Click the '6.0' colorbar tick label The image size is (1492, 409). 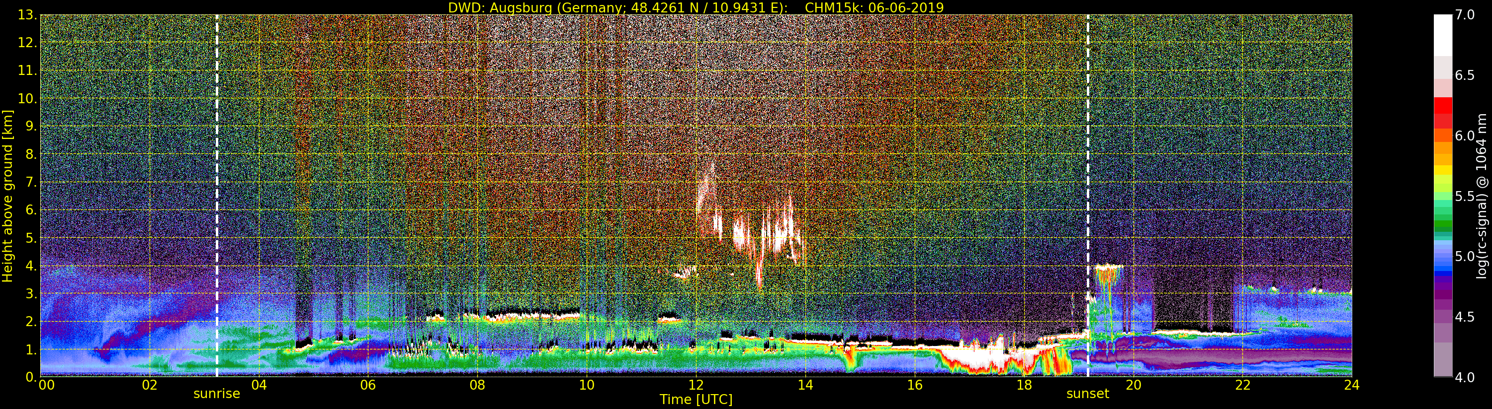tap(1465, 136)
